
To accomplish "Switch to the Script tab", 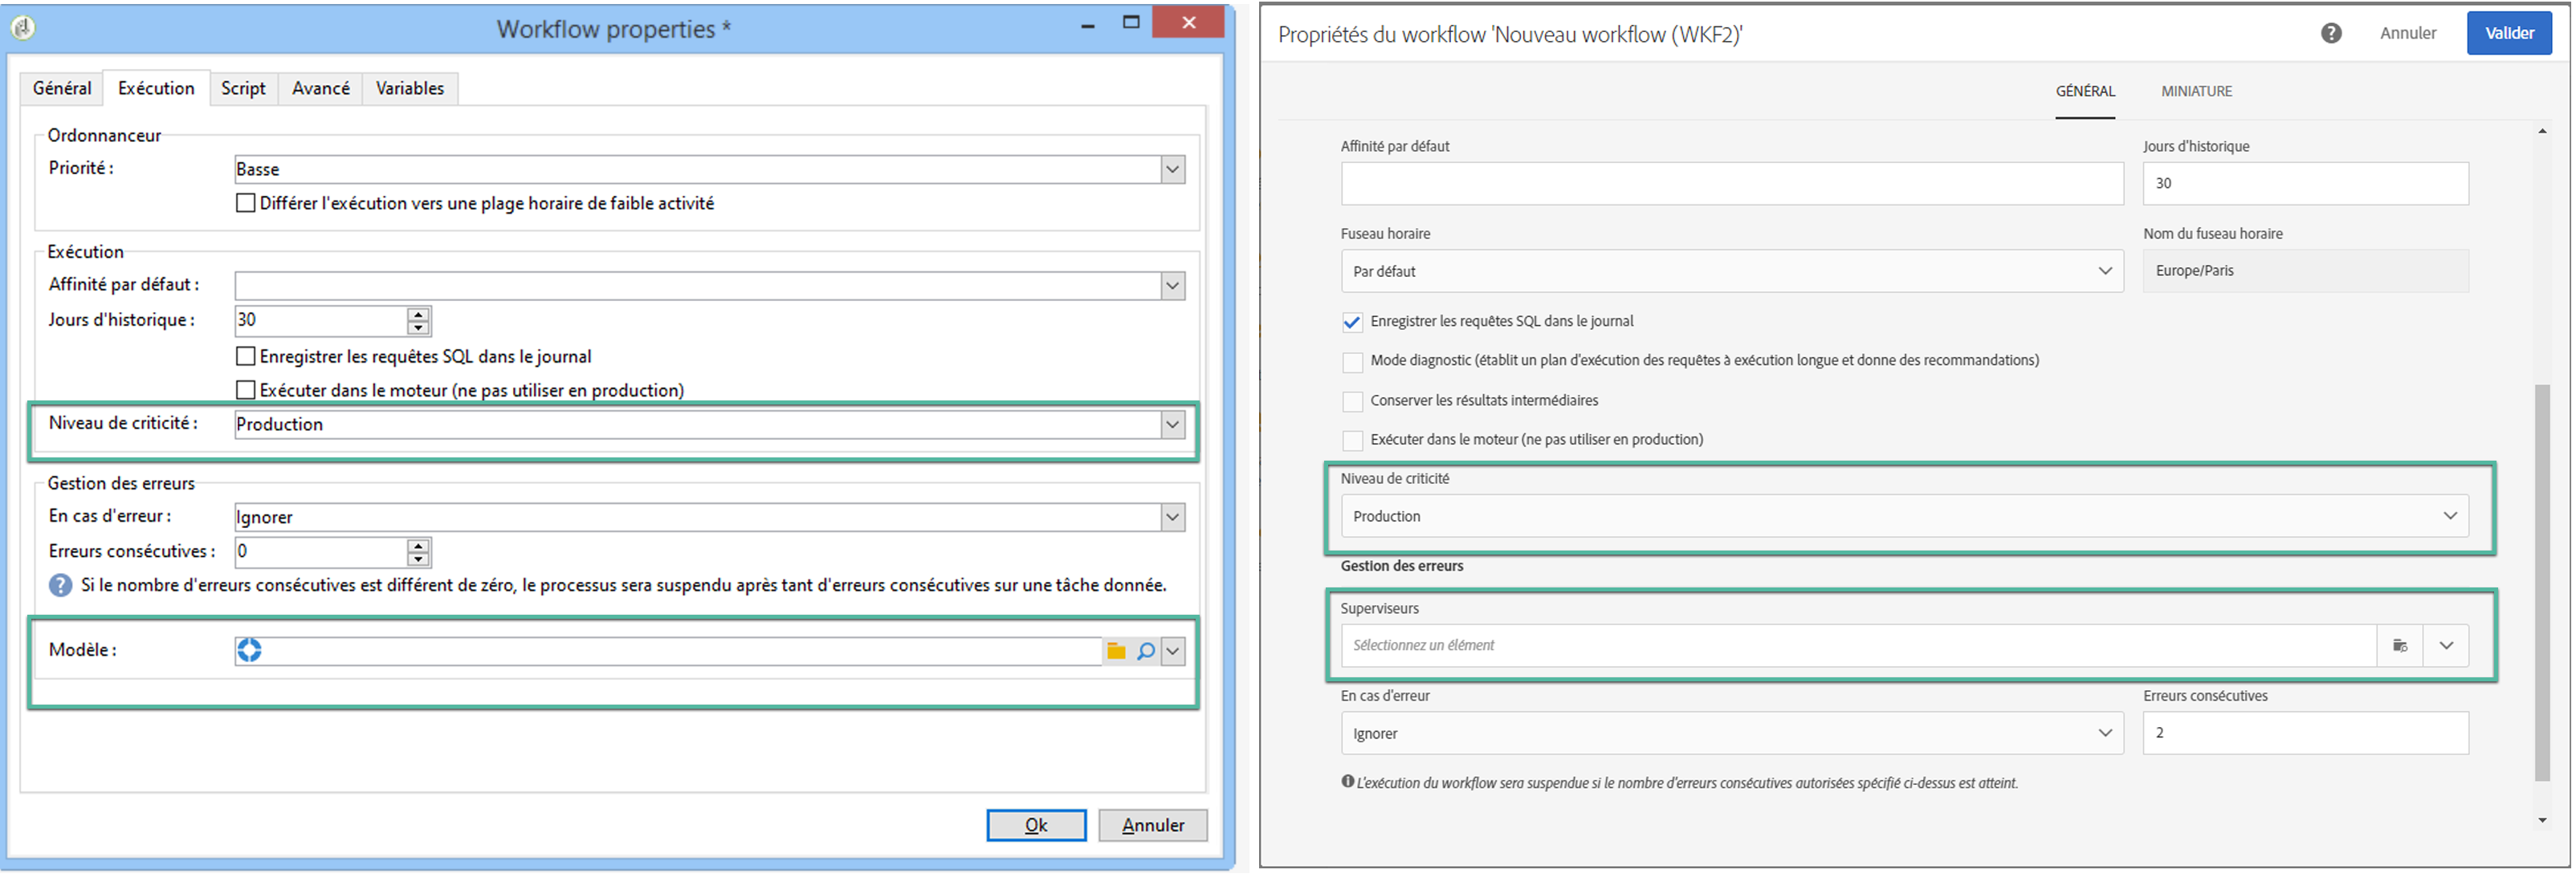I will 243,88.
